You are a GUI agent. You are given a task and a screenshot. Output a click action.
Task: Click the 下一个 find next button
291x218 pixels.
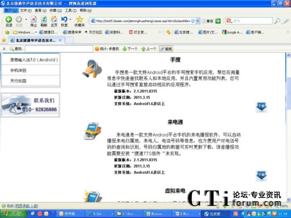(x=130, y=49)
